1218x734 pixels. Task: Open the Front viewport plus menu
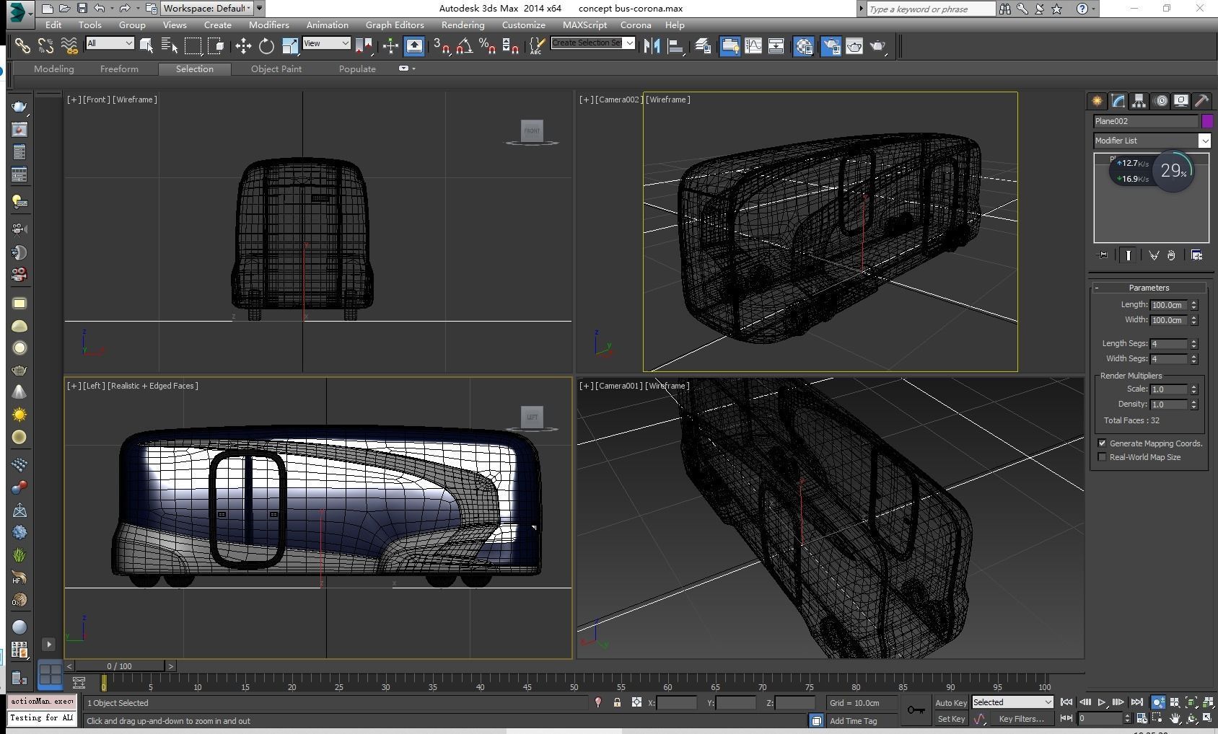[74, 100]
